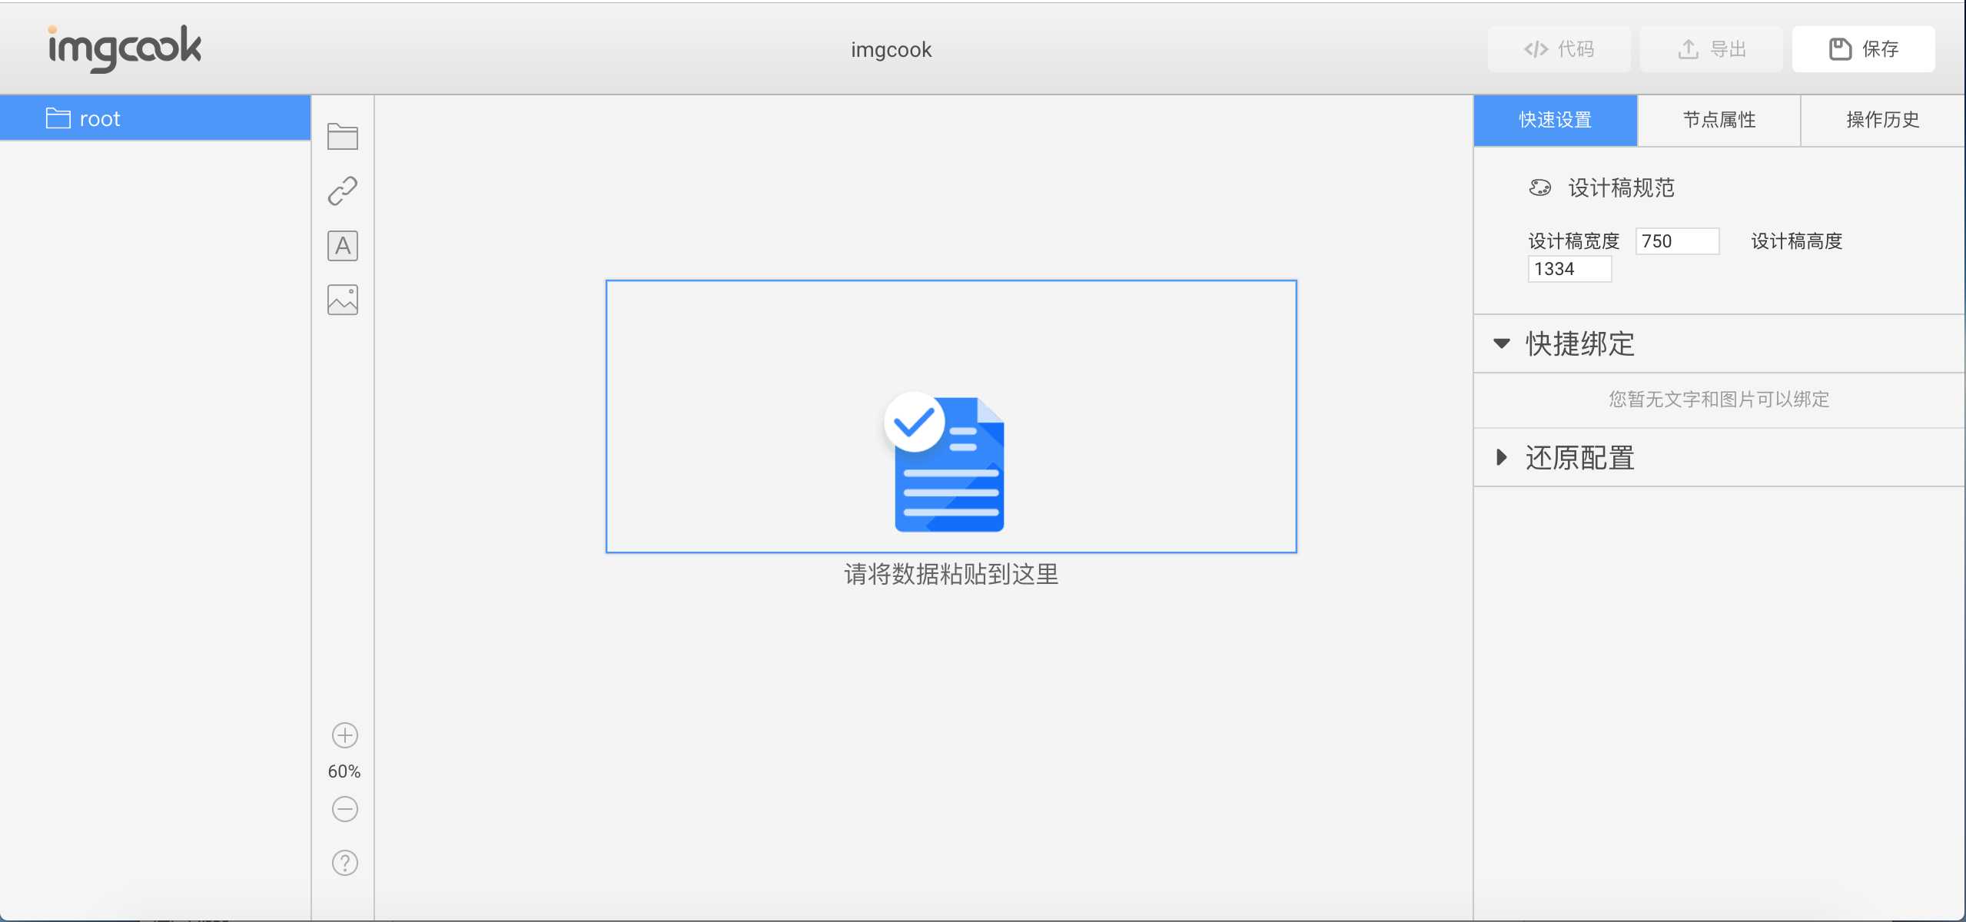1966x922 pixels.
Task: Select the 快速设置 tab
Action: (x=1555, y=120)
